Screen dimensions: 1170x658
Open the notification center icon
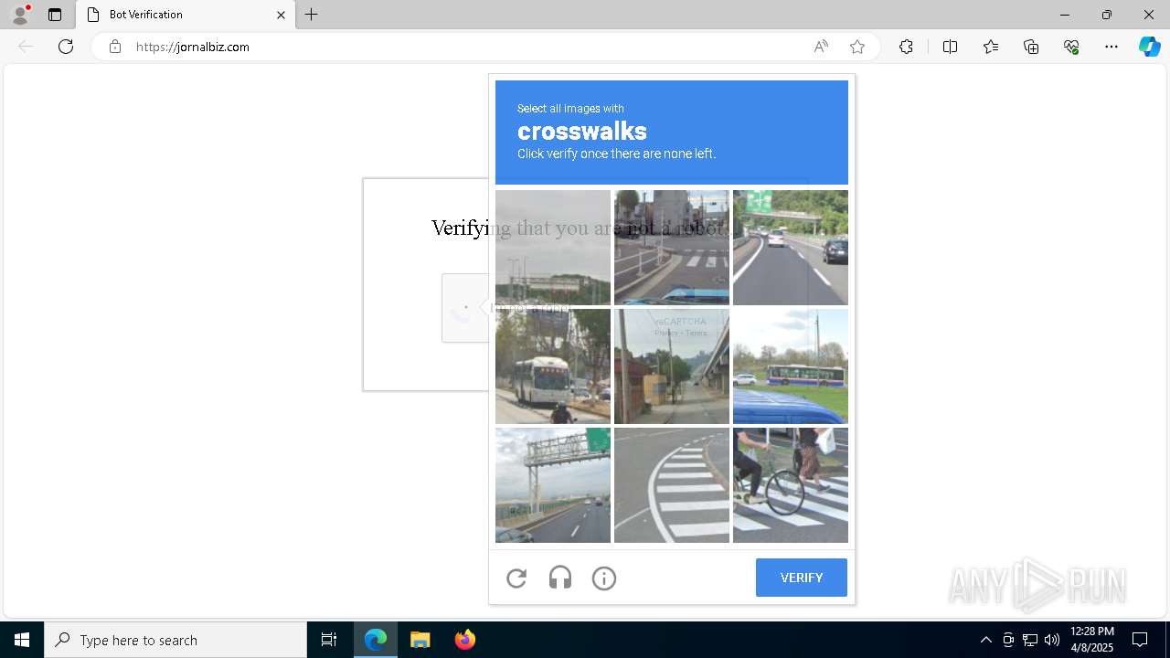[1140, 640]
